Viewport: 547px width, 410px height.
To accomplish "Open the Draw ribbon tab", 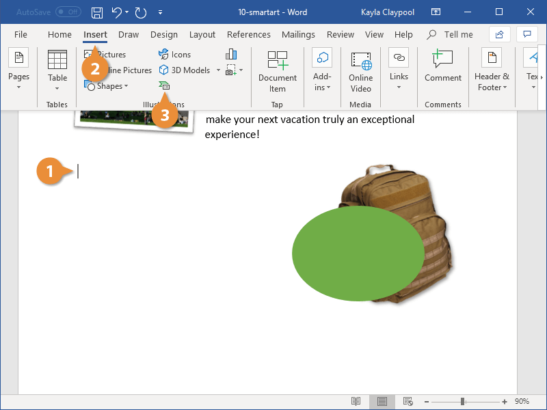I will [x=129, y=34].
